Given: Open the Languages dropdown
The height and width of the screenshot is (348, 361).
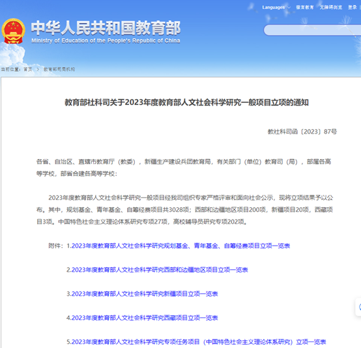Looking at the screenshot, I should click(276, 7).
